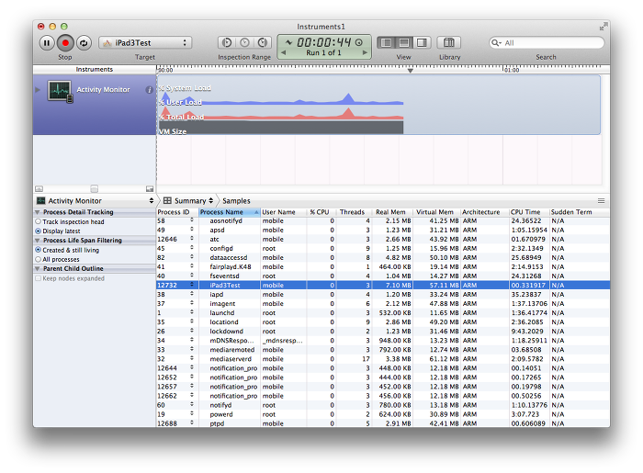Screen dimensions: 643x473
Task: Sort by Process Name column header
Action: pyautogui.click(x=230, y=212)
